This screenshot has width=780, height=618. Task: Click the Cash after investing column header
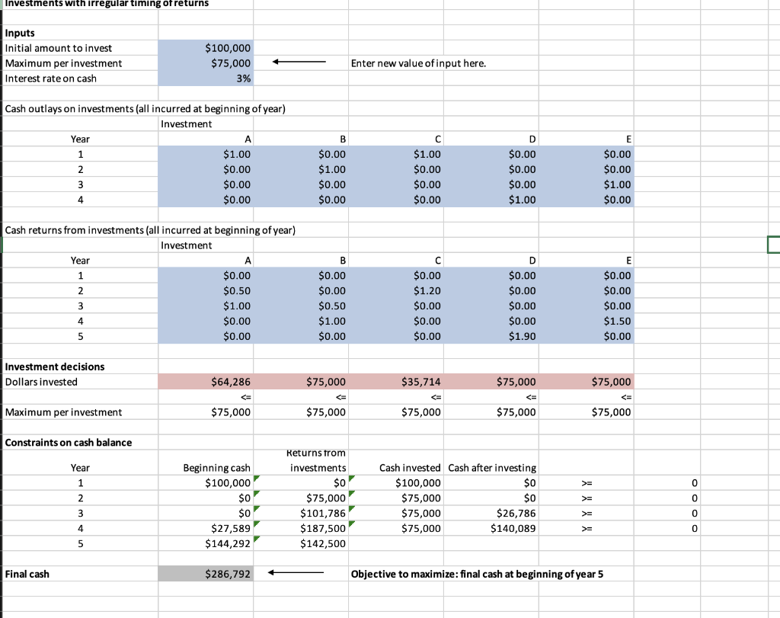pyautogui.click(x=492, y=468)
